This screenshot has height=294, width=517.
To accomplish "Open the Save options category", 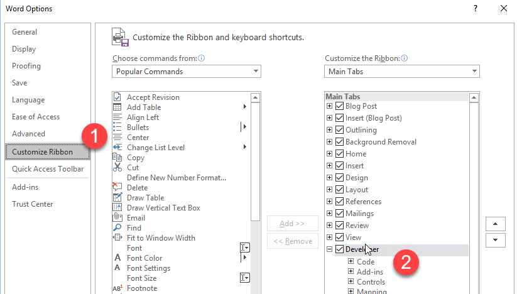I will click(48, 83).
